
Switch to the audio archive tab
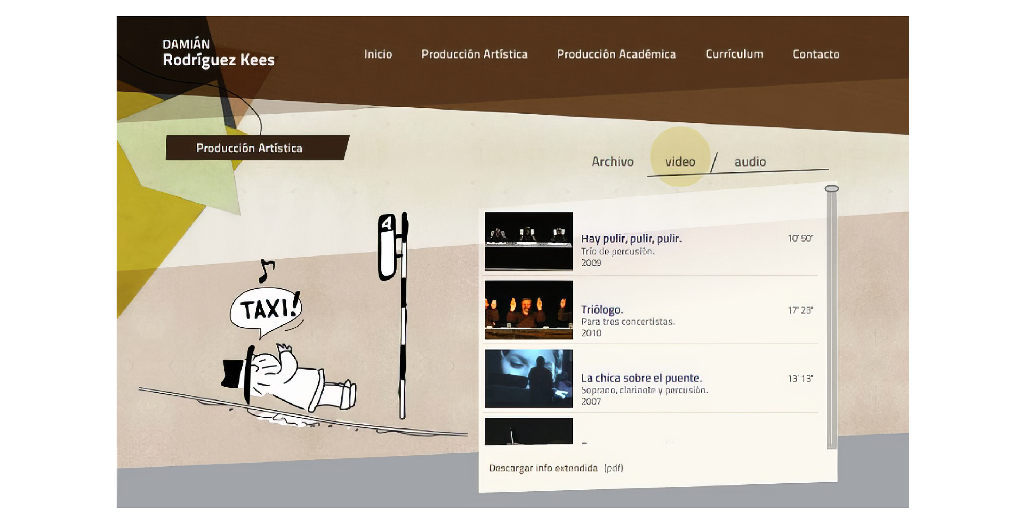click(x=750, y=162)
